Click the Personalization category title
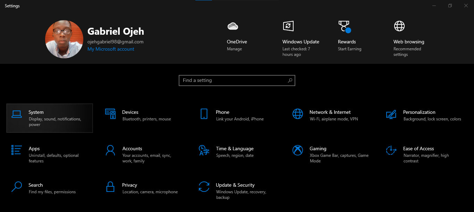The height and width of the screenshot is (212, 474). coord(419,112)
